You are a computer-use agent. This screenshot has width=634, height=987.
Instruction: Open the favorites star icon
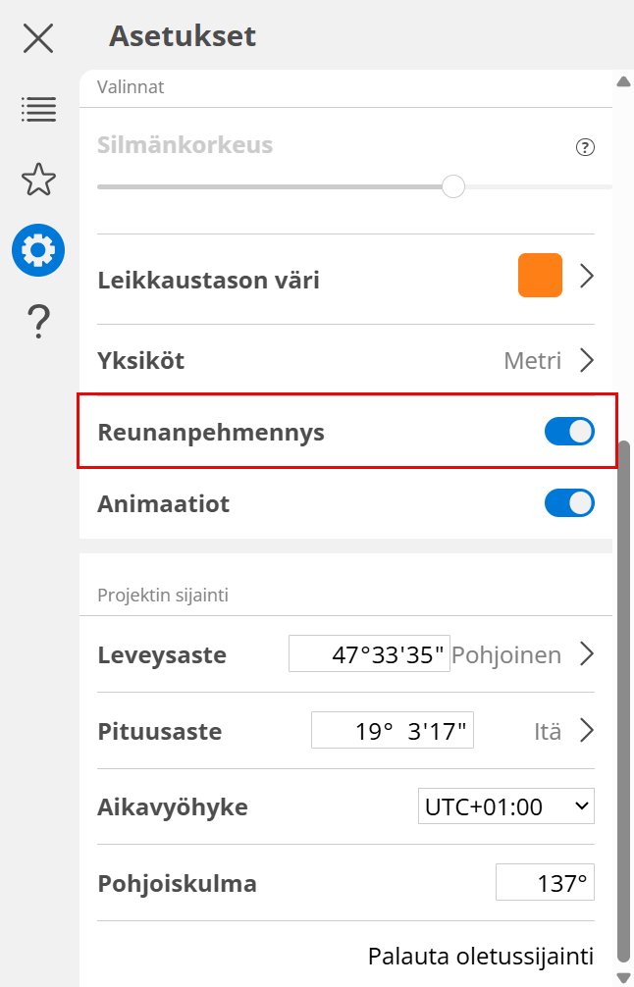tap(38, 180)
